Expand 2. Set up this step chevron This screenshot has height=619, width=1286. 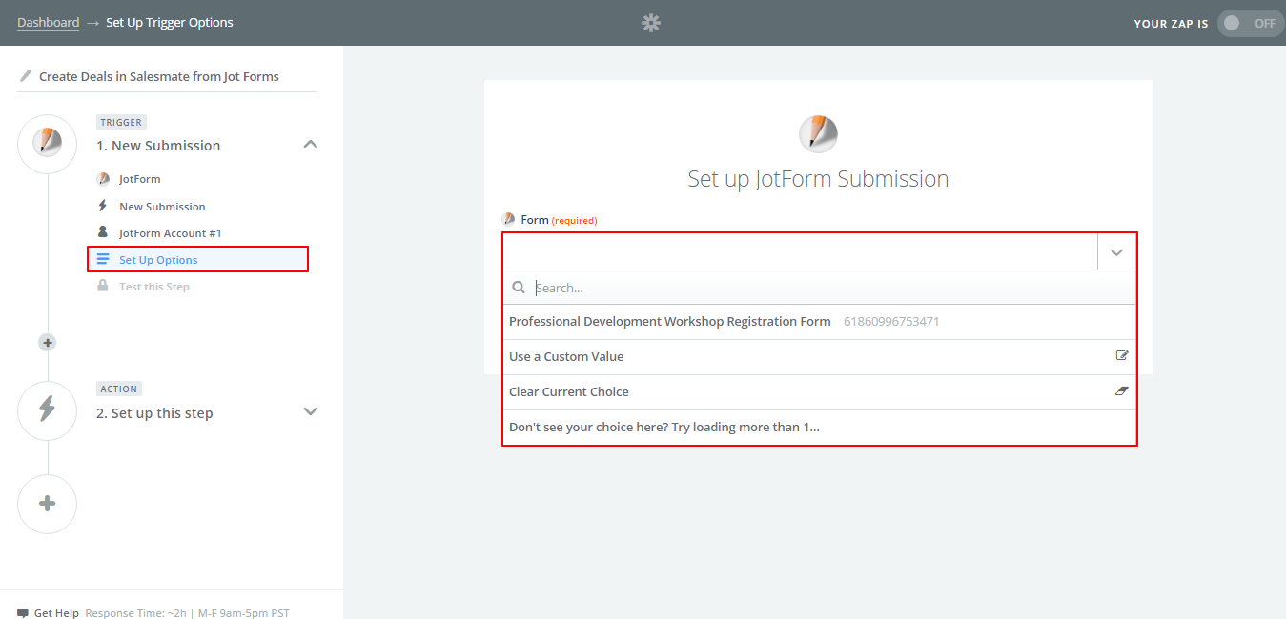coord(310,411)
